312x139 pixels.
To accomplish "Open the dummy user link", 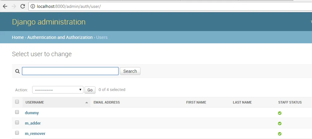I will [32, 113].
